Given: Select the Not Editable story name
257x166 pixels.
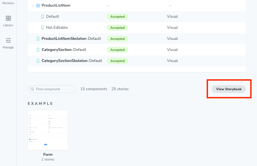Looking at the screenshot, I should [57, 28].
